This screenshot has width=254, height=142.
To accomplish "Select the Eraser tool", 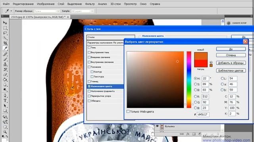I will point(5,75).
